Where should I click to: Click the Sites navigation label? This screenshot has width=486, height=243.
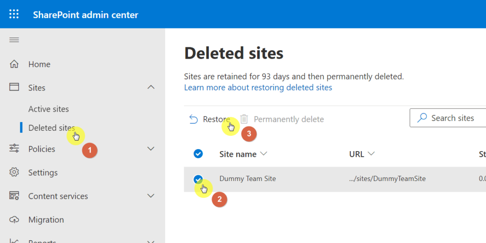37,88
